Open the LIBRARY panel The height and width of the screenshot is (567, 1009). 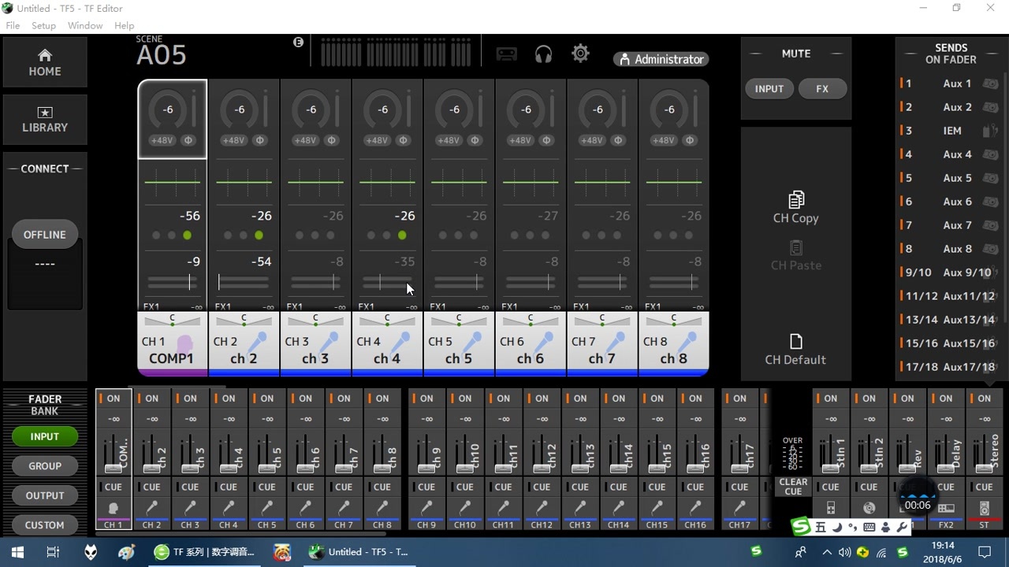click(x=45, y=120)
